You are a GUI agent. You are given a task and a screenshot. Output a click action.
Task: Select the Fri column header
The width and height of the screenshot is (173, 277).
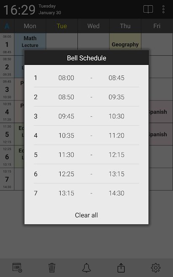coord(157,26)
